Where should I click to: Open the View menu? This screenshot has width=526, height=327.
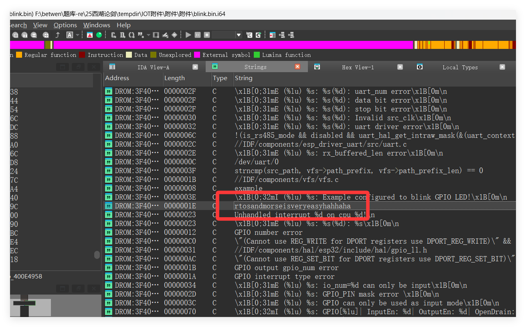click(x=40, y=25)
